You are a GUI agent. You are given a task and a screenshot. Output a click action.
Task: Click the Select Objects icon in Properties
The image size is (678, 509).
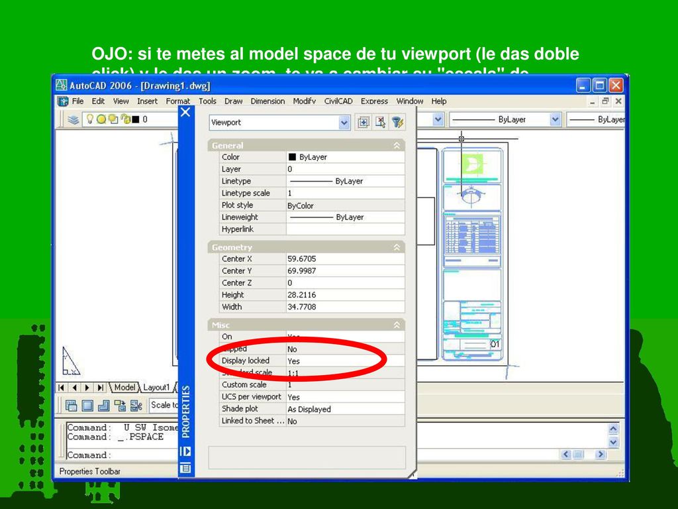pos(381,123)
